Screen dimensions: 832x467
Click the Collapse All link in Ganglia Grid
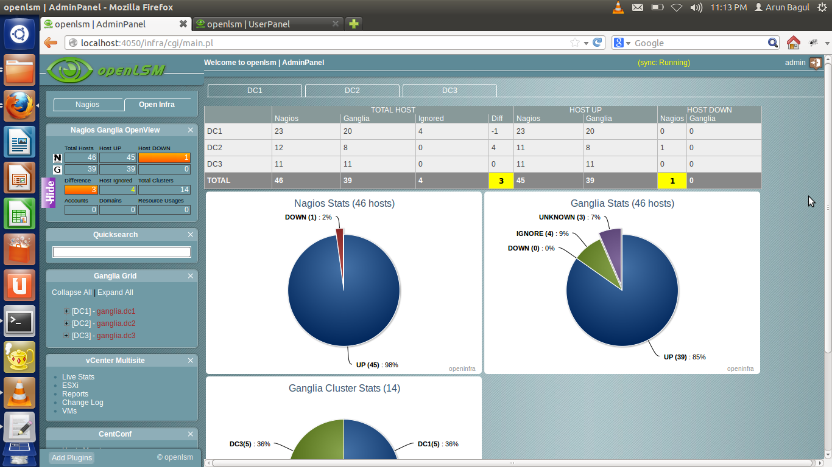[71, 292]
